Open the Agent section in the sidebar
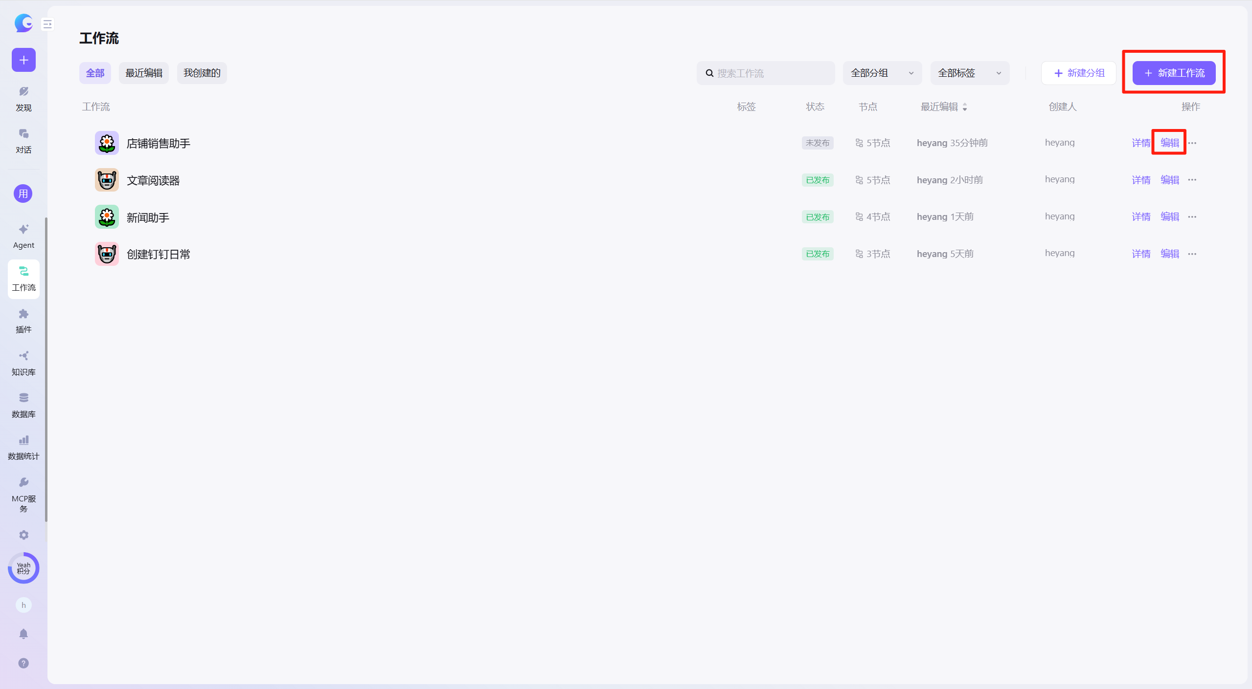This screenshot has height=689, width=1252. tap(23, 237)
